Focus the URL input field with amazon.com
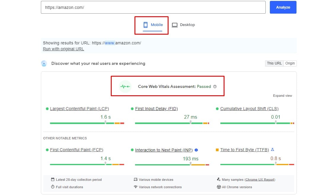The image size is (335, 195). [153, 7]
